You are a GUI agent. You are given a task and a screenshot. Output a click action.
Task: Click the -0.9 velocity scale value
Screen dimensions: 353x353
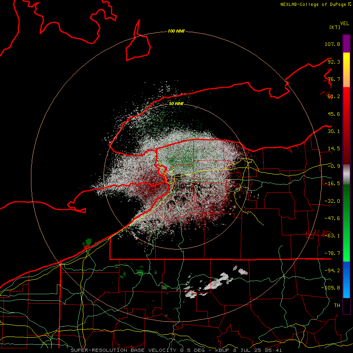(334, 166)
